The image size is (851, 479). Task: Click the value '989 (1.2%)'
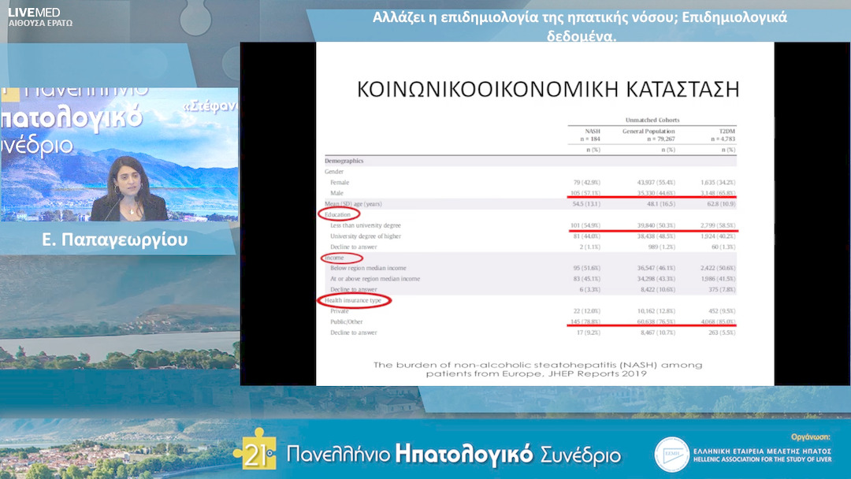662,247
